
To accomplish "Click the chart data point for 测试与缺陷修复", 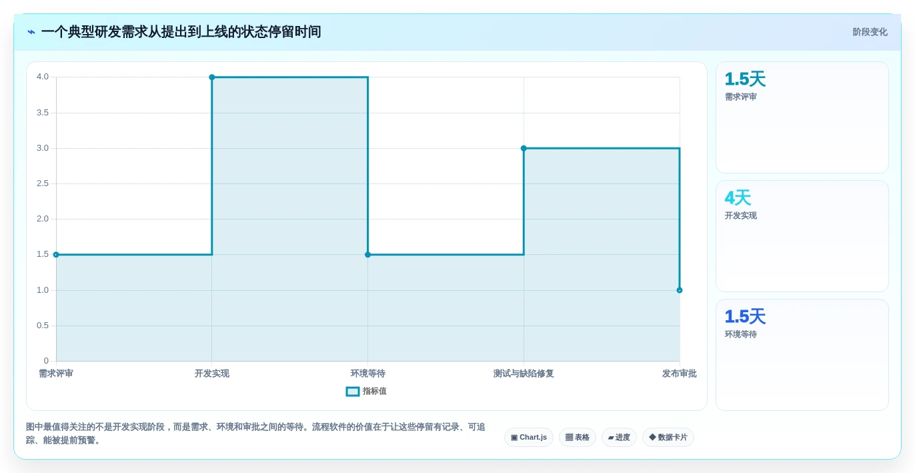I will click(524, 148).
